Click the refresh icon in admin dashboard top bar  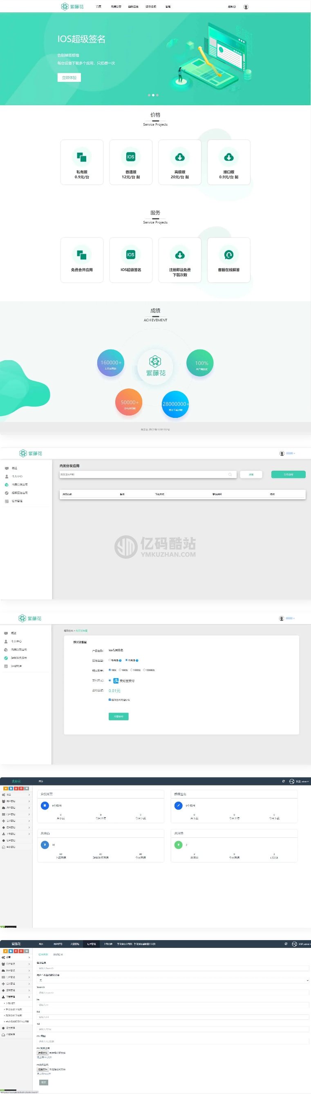[284, 781]
